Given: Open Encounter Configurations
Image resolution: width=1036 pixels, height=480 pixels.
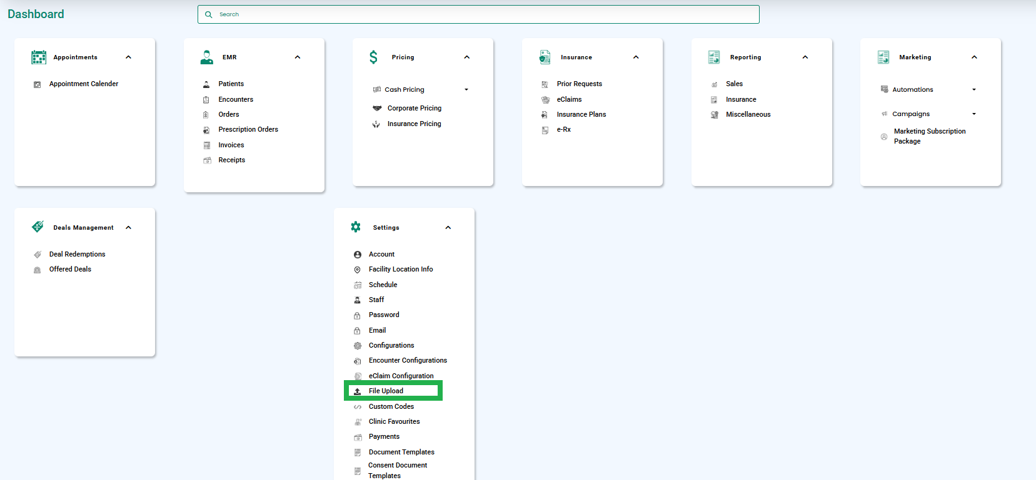Looking at the screenshot, I should tap(408, 361).
